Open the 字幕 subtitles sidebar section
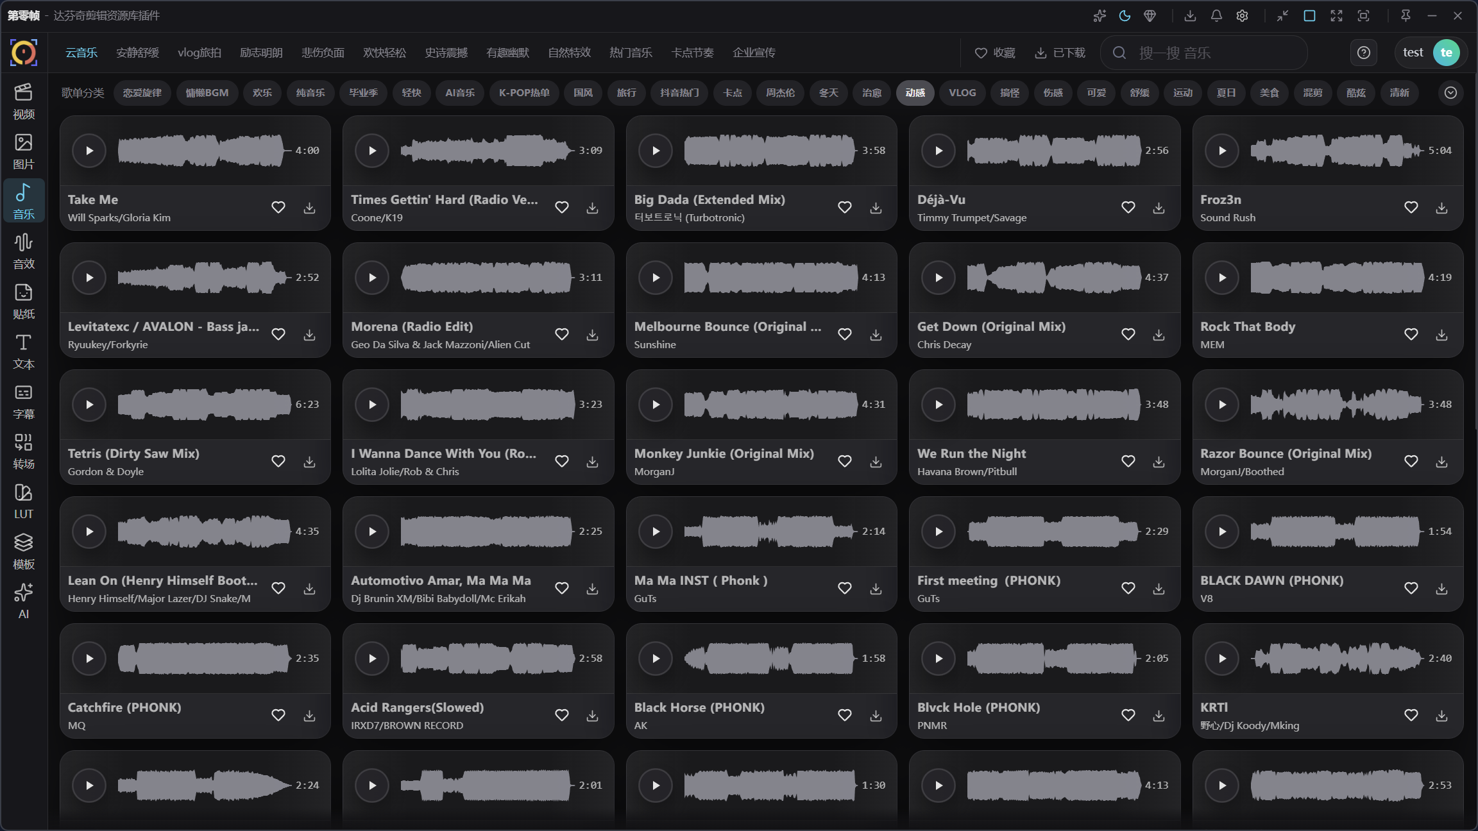The height and width of the screenshot is (831, 1478). [24, 401]
